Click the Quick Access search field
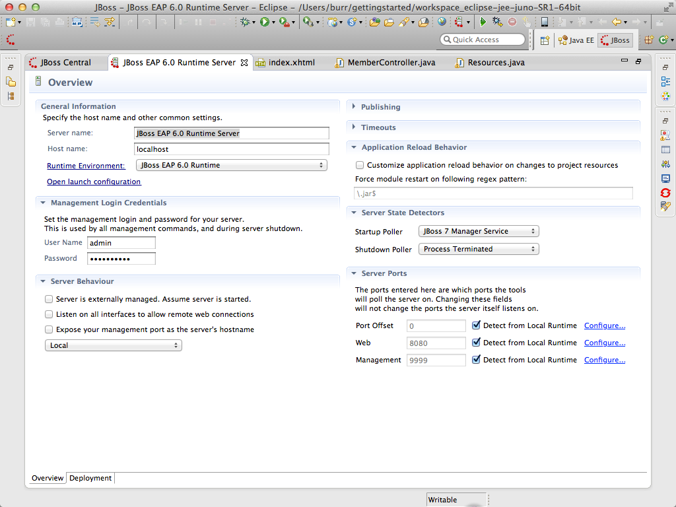Screen dimensions: 676x507 [x=483, y=40]
